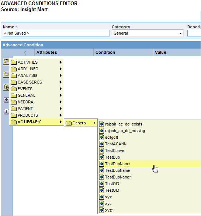This screenshot has width=201, height=216.
Task: Select the highlighted TestDupName entry
Action: click(x=149, y=164)
